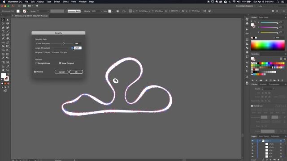
Task: Click the Wi-Fi status icon
Action: click(234, 2)
